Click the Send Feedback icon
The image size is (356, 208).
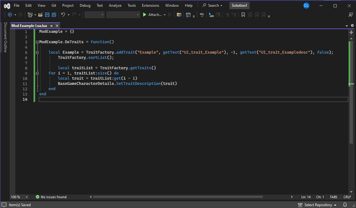[351, 15]
